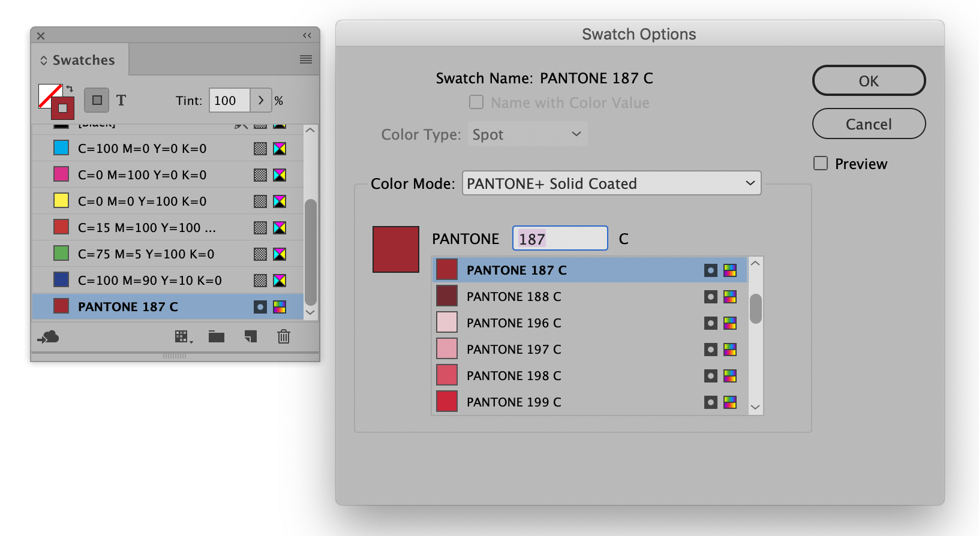Delete swatch with trash icon
This screenshot has height=536, width=979.
click(284, 336)
